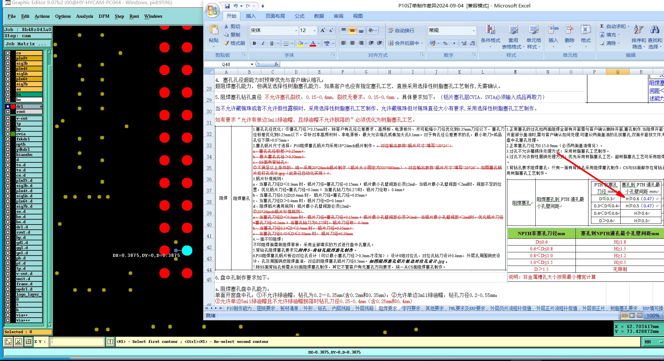Toggle the checkbox for layer pln2t
Screen dimensions: 664x361
(x=8, y=58)
